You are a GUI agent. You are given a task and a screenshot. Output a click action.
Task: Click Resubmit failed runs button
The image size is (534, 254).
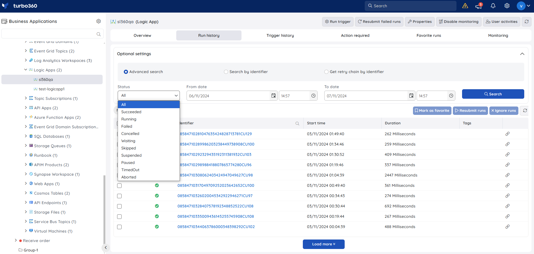pyautogui.click(x=379, y=21)
